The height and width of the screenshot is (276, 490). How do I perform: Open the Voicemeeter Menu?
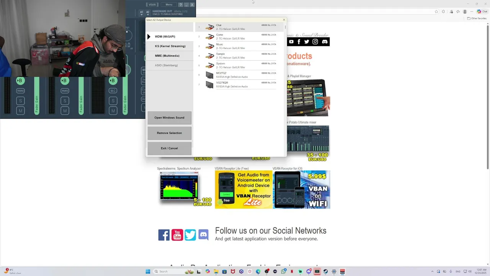coord(169,5)
